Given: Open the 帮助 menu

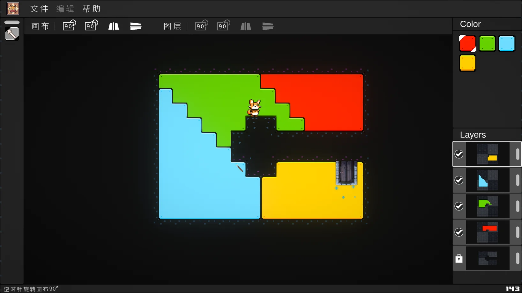Looking at the screenshot, I should click(x=92, y=9).
